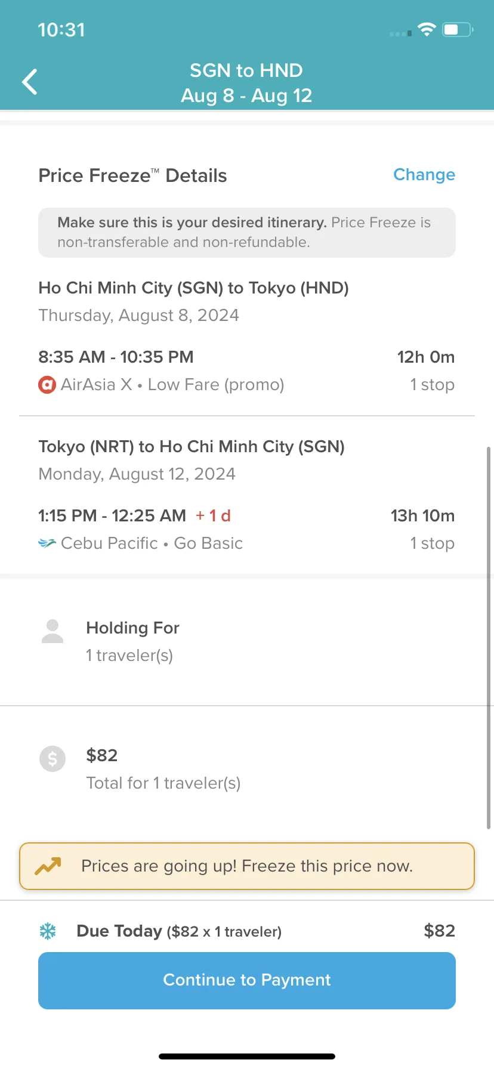Image resolution: width=494 pixels, height=1069 pixels.
Task: Tap the Wi-Fi status icon
Action: tap(427, 29)
